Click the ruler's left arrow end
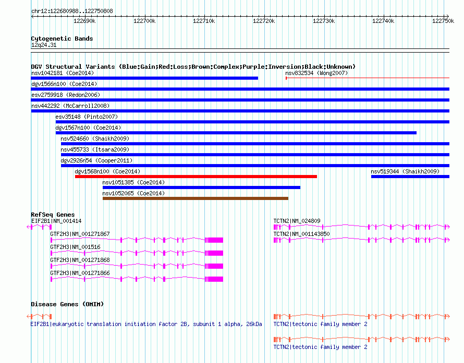Image resolution: width=464 pixels, height=363 pixels. (x=32, y=17)
